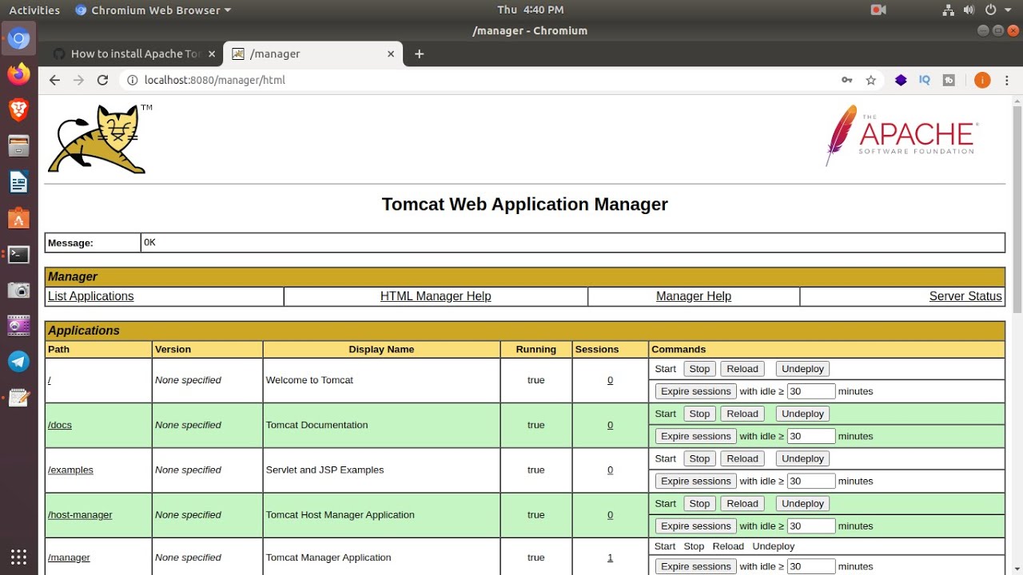
Task: Click the purple extension icon
Action: click(901, 80)
